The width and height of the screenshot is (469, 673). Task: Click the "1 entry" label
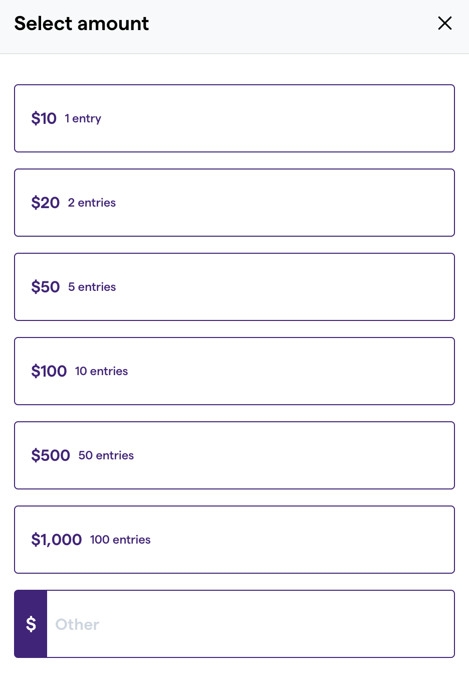pyautogui.click(x=83, y=119)
